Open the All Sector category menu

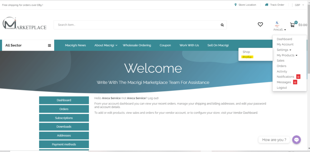click(28, 45)
